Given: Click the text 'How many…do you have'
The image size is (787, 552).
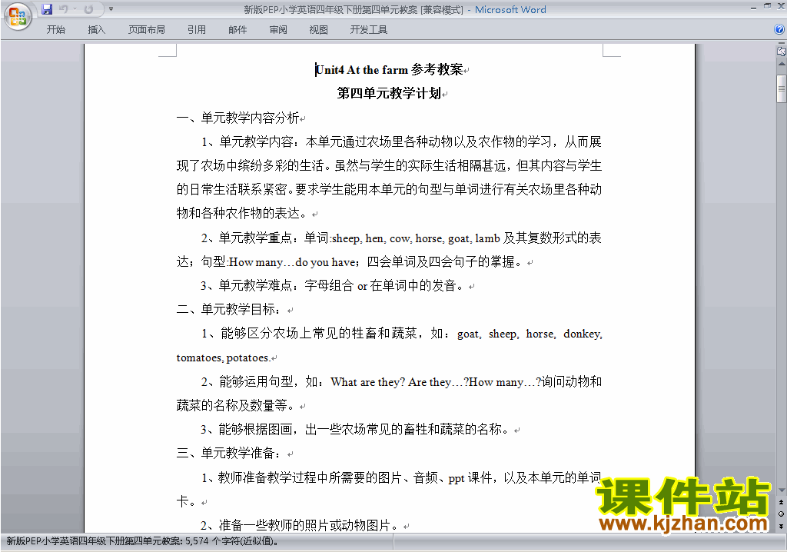Looking at the screenshot, I should click(293, 262).
